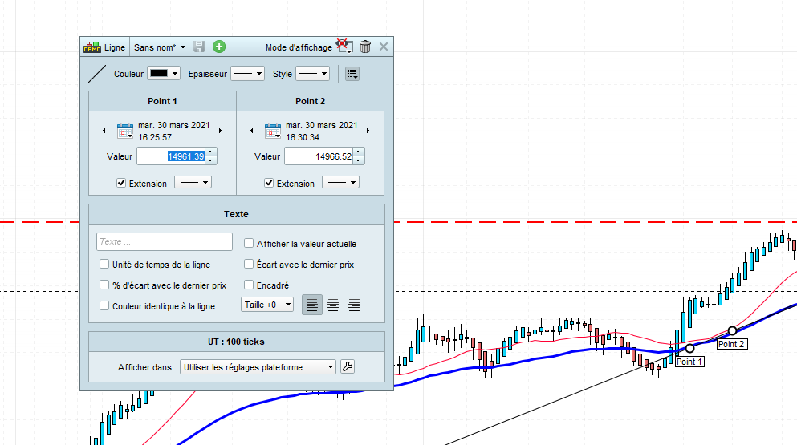
Task: Open the Epaisseur thickness dropdown
Action: [x=247, y=74]
